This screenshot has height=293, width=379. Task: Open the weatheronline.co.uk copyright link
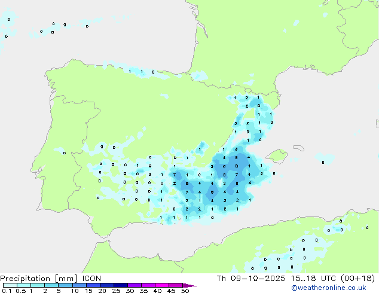tap(329, 288)
